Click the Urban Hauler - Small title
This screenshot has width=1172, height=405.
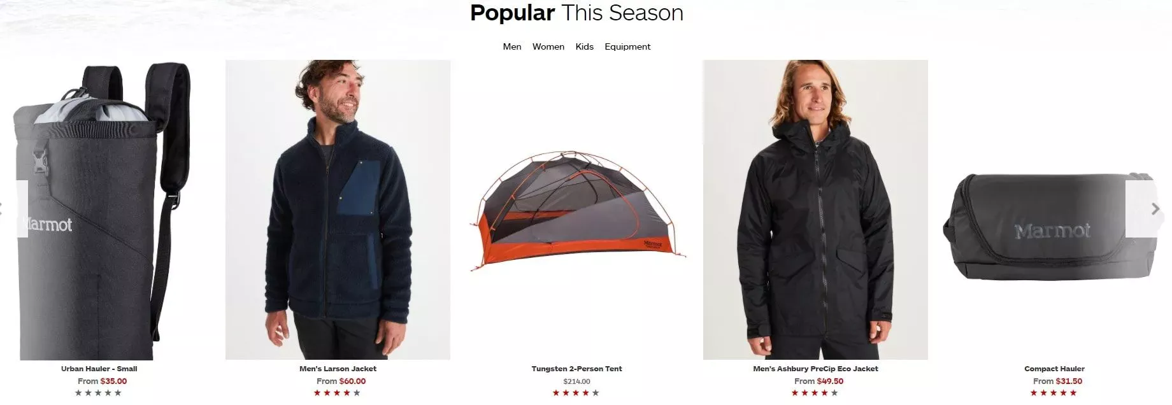click(x=99, y=369)
